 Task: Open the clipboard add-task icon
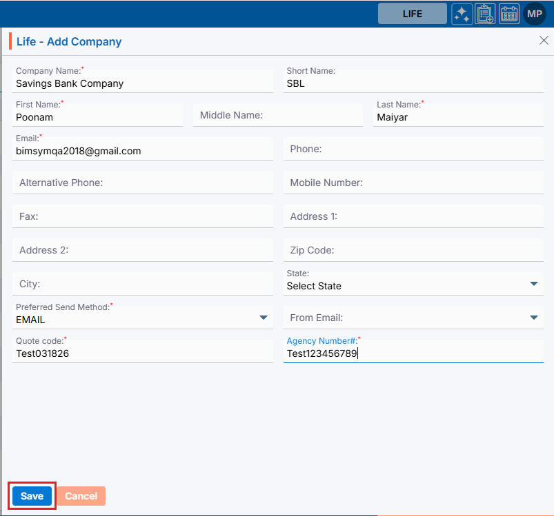point(486,14)
